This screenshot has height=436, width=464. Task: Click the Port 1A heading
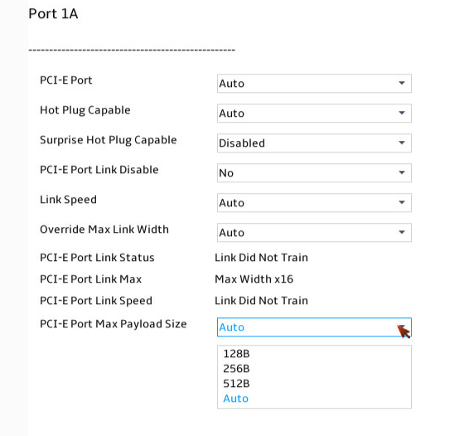[53, 13]
